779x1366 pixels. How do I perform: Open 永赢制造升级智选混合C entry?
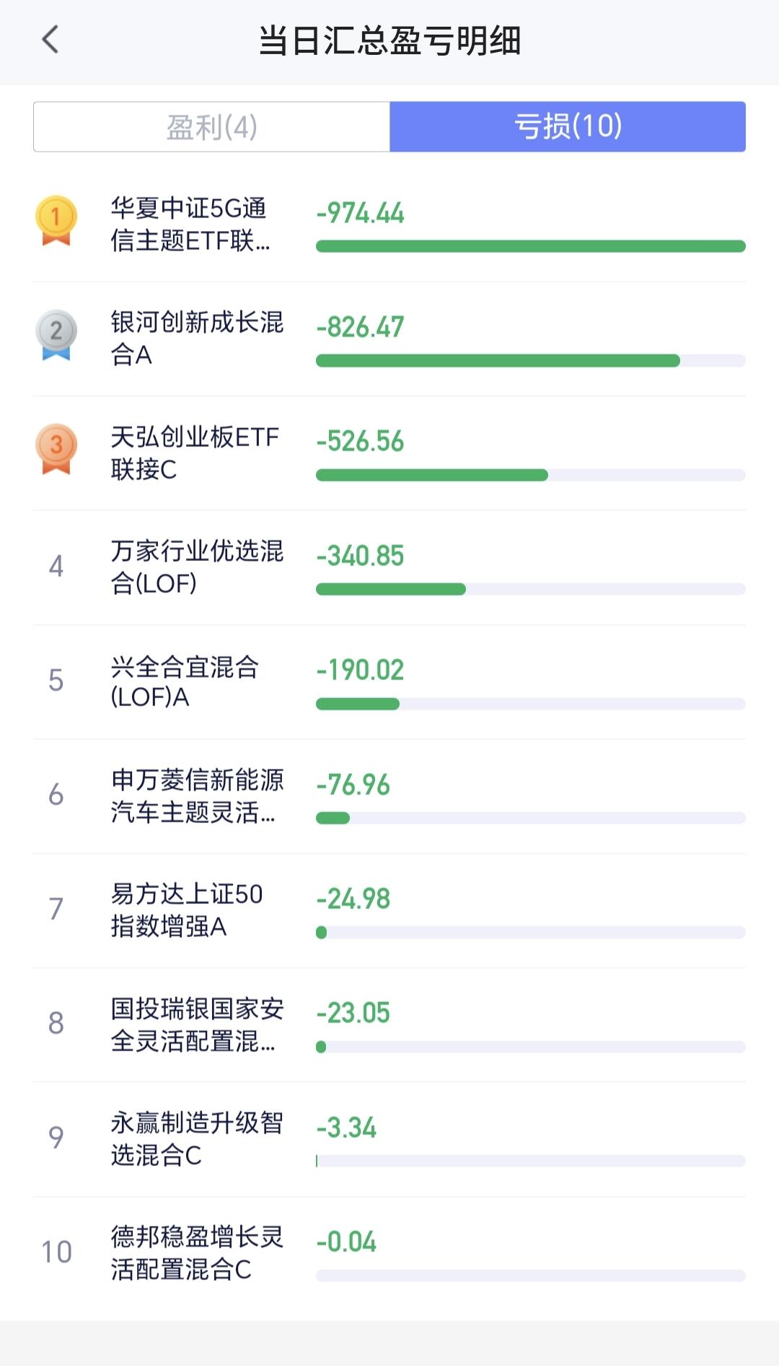point(389,1139)
